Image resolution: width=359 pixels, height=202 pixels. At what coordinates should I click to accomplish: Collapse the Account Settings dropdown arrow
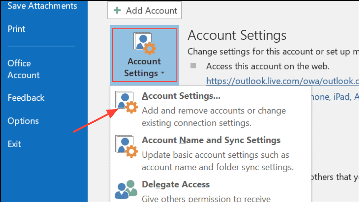(163, 73)
